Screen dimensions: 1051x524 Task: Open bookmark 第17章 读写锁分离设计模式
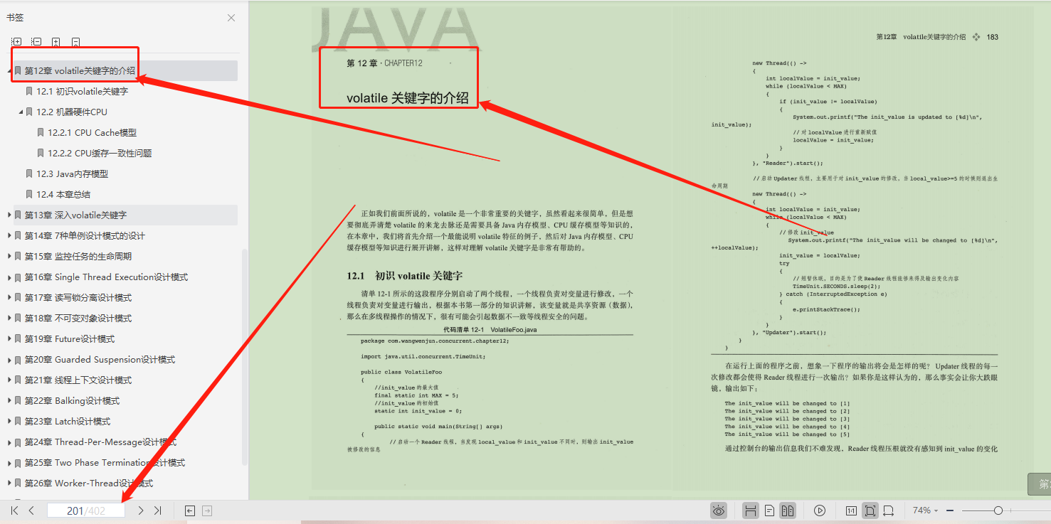point(78,297)
